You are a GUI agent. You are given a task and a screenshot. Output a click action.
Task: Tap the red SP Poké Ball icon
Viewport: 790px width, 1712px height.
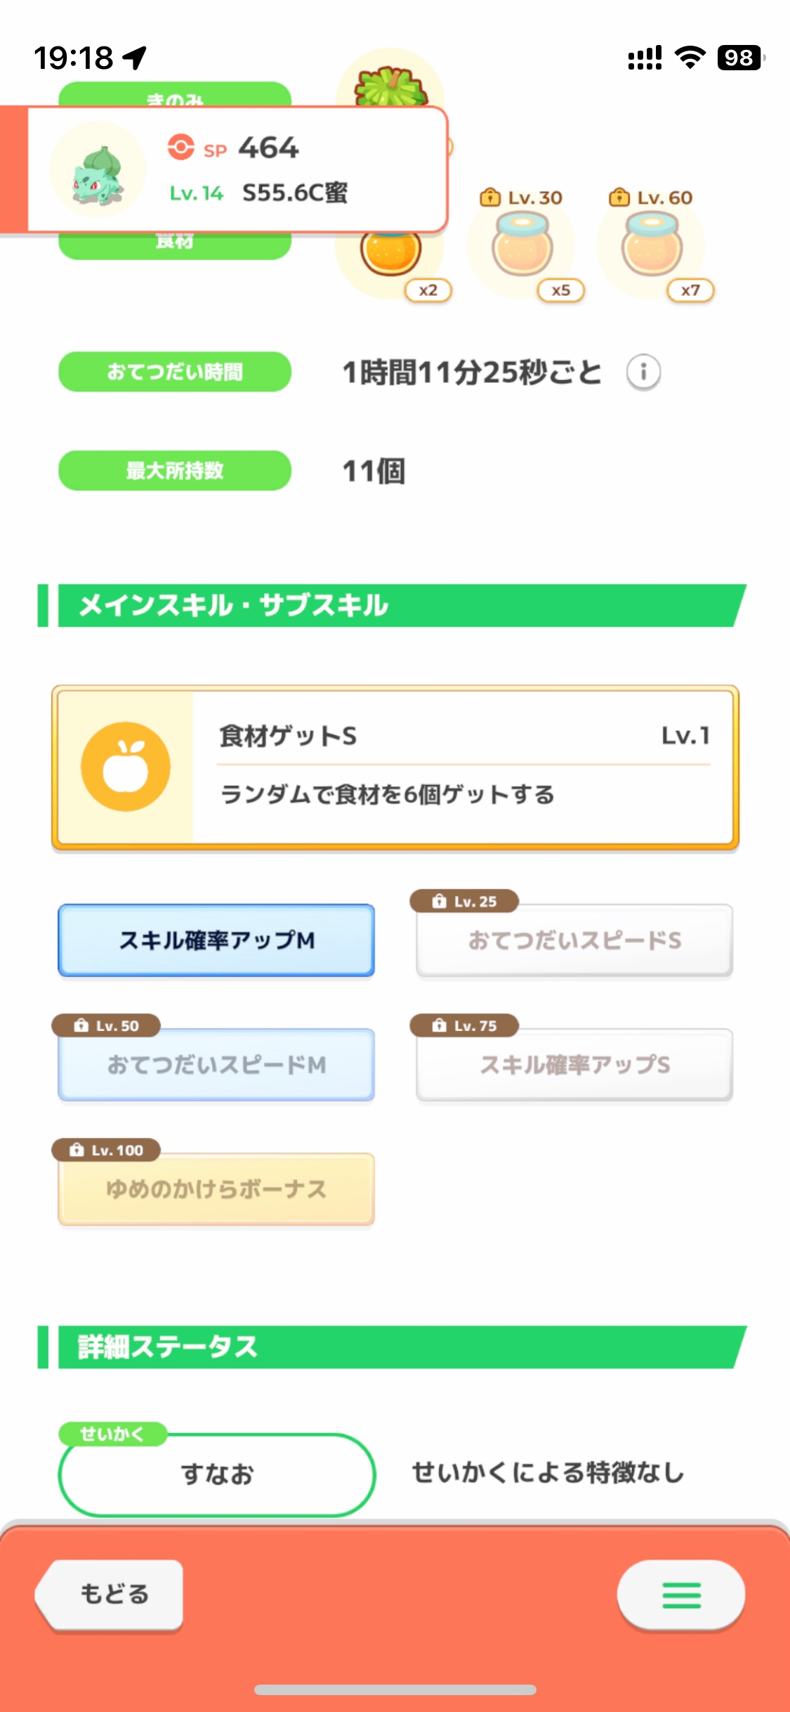pos(180,148)
